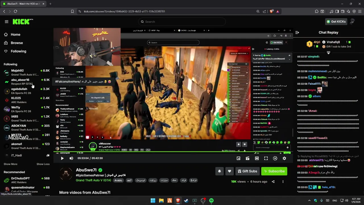Expand the chat leaderboard chevron

click(328, 53)
